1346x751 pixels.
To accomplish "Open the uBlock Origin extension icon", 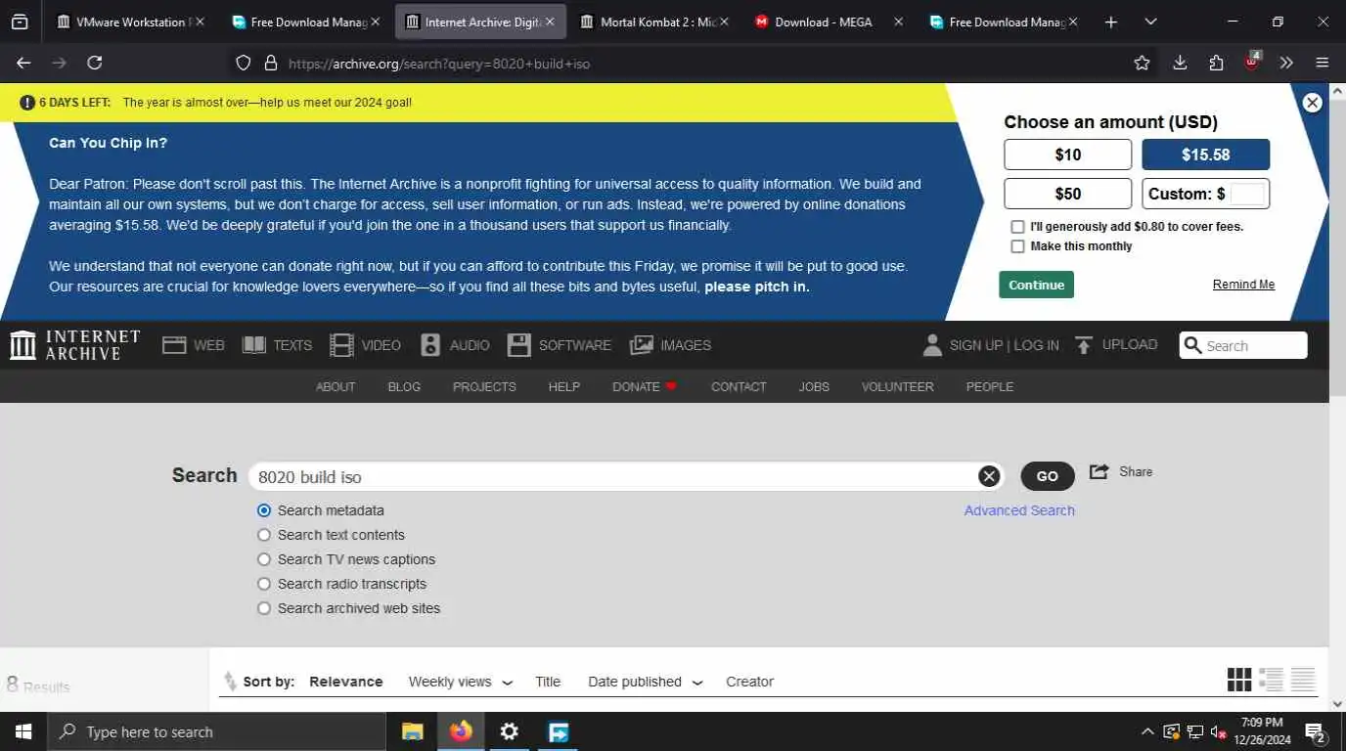I will tap(1252, 63).
